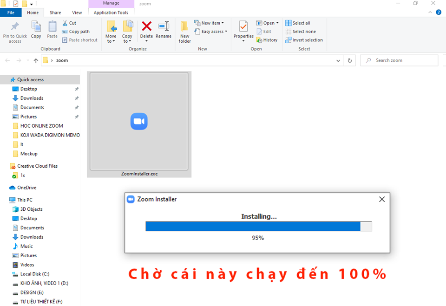Open TƯ LIỆU THIẾT KẾ (F:) drive
The height and width of the screenshot is (306, 446).
coord(41,302)
